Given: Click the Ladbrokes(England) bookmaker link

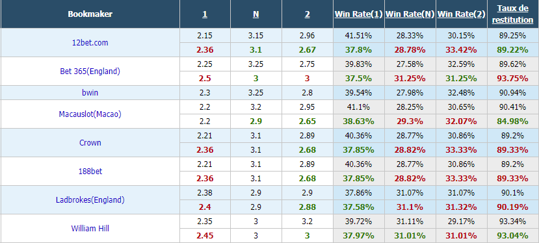Looking at the screenshot, I should 90,199.
